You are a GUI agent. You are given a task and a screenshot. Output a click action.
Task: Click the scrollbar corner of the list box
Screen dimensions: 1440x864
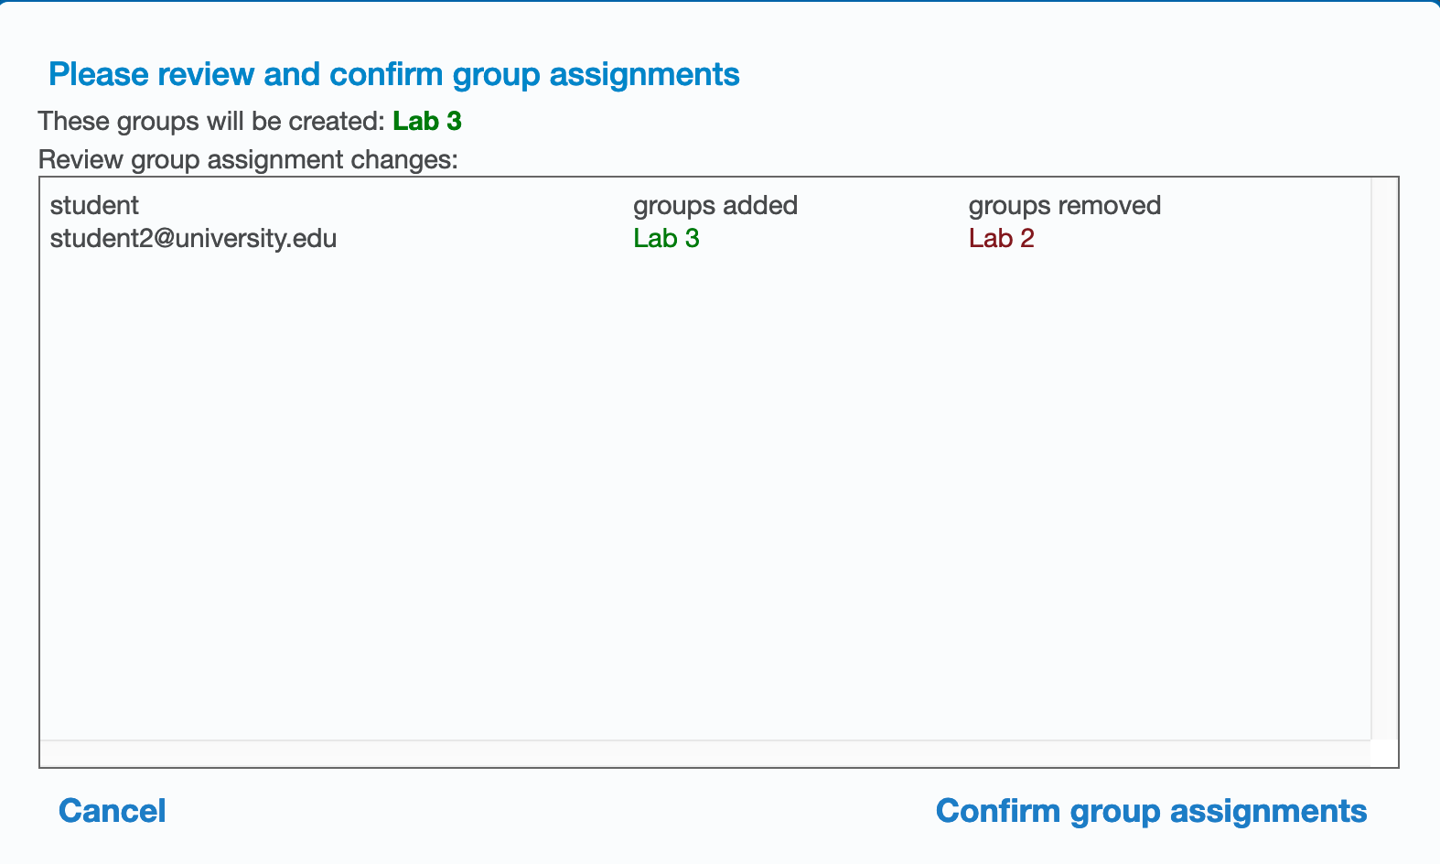click(1384, 753)
